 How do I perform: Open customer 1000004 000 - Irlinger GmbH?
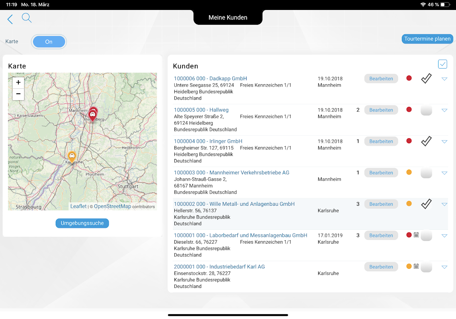tap(208, 141)
